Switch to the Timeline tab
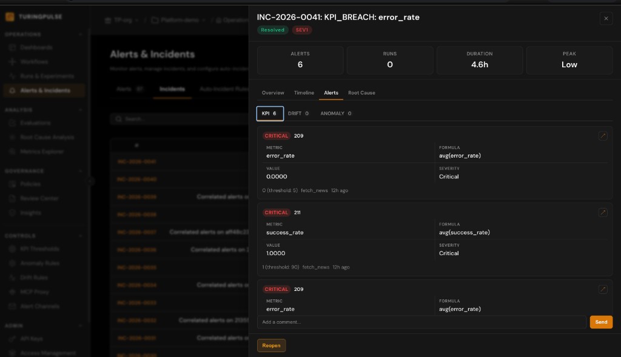Screen dimensions: 621x357 304,93
